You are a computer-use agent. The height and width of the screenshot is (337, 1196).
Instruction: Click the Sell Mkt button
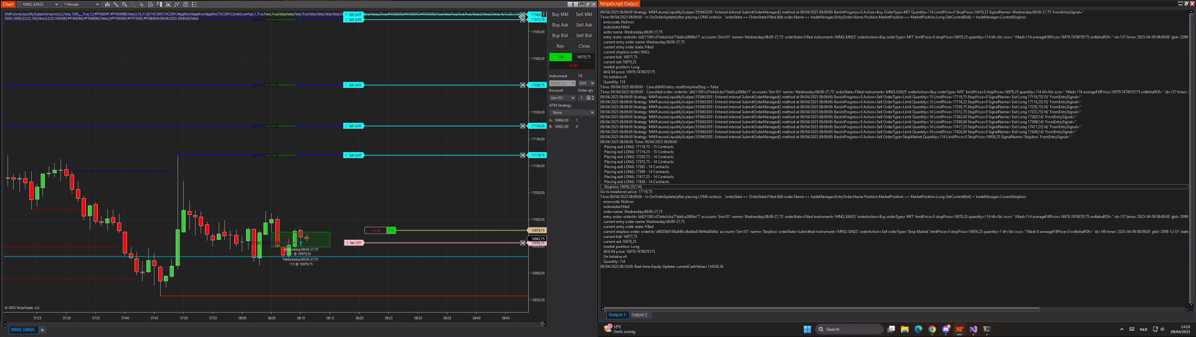(584, 14)
